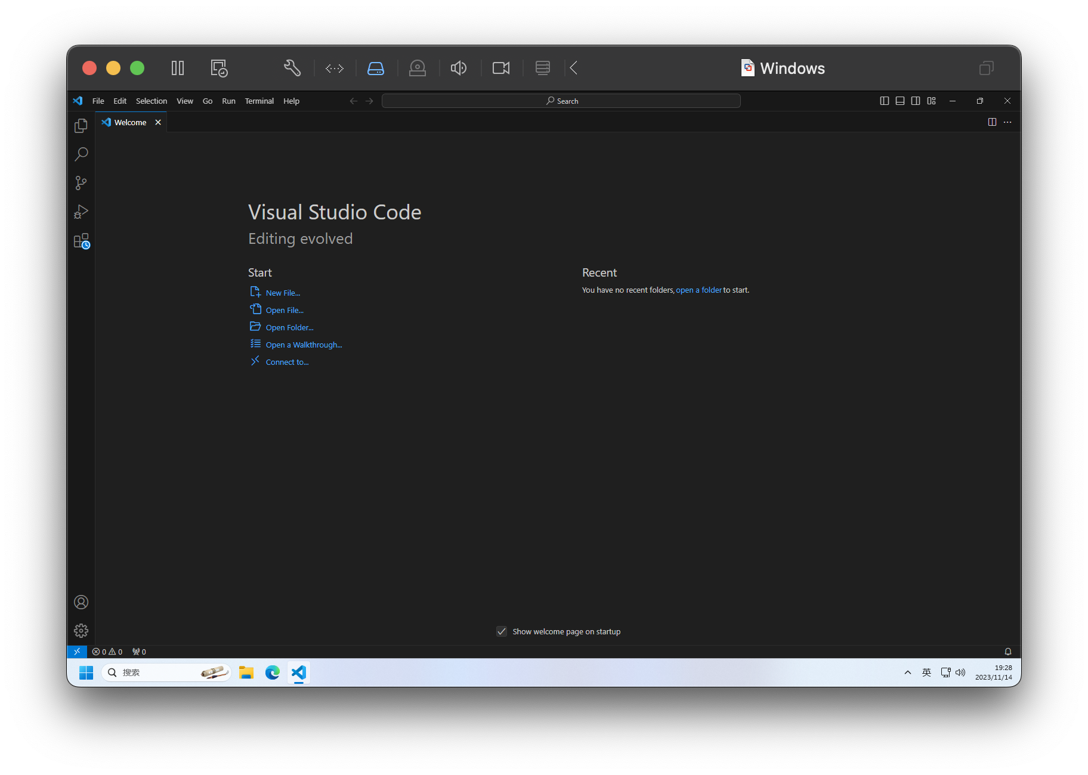This screenshot has width=1088, height=775.
Task: Open the Windows Start menu
Action: (86, 672)
